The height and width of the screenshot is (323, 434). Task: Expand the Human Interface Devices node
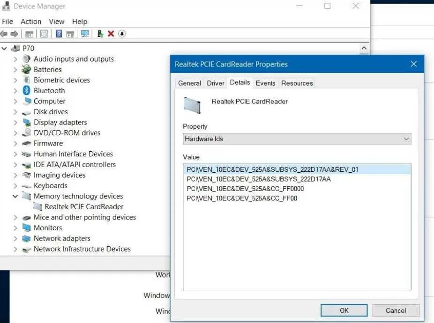coord(15,154)
